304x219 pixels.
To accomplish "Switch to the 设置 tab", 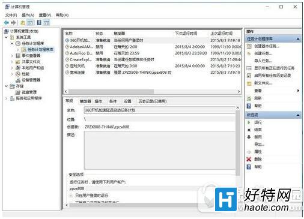I will (x=127, y=101).
